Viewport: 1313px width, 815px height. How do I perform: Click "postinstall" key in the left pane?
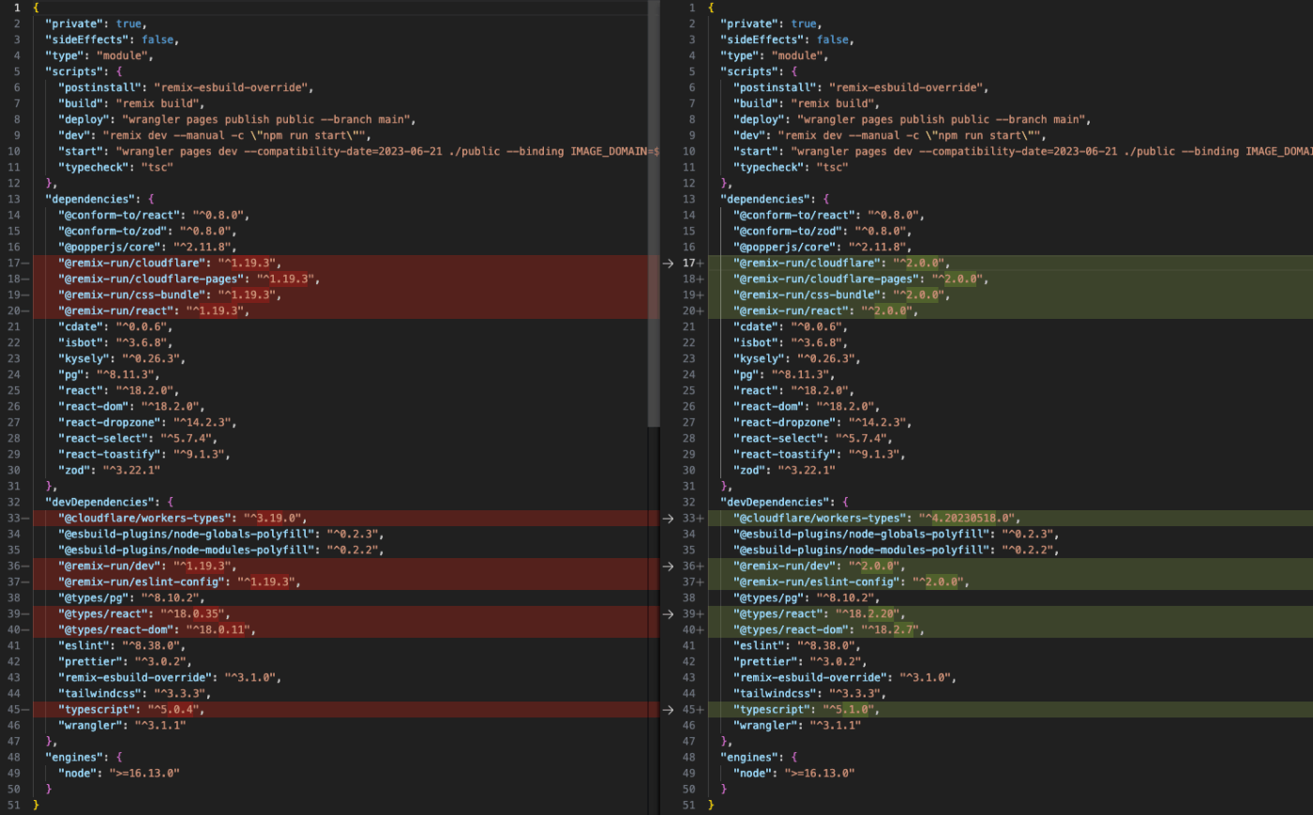[99, 88]
